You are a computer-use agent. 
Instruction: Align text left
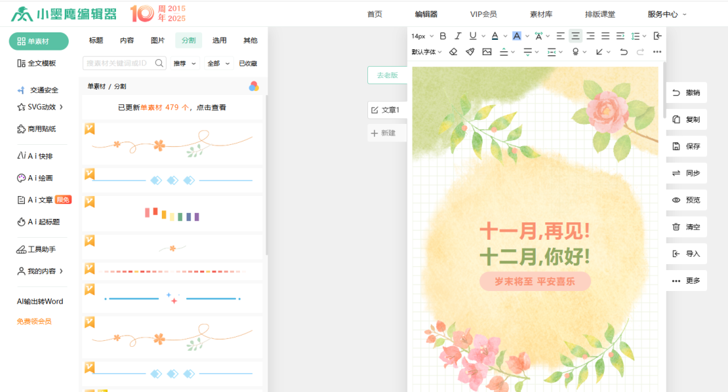560,36
